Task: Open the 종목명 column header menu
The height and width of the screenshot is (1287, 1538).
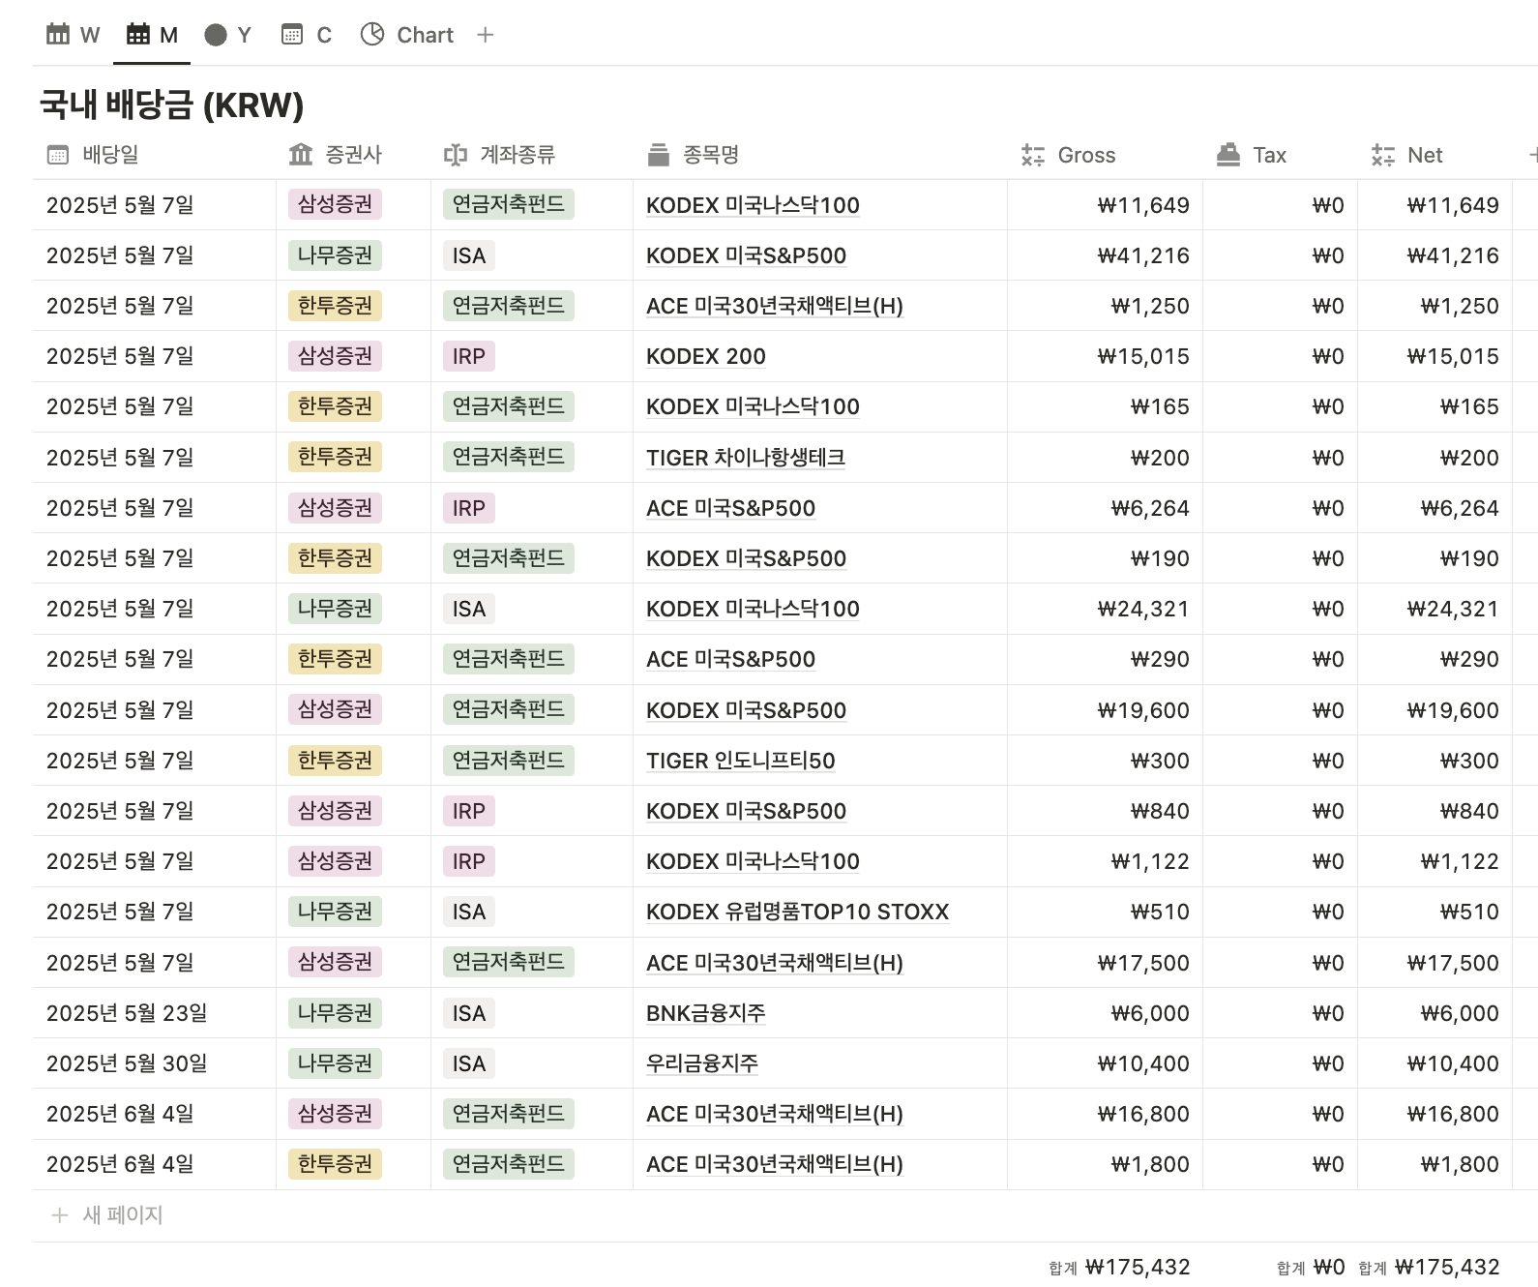Action: (x=820, y=155)
